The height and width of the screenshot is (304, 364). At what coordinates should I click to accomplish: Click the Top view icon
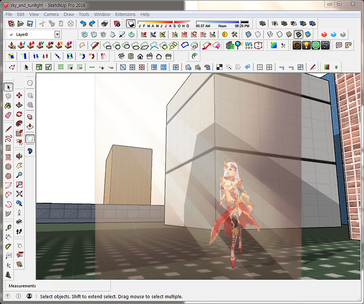[131, 57]
